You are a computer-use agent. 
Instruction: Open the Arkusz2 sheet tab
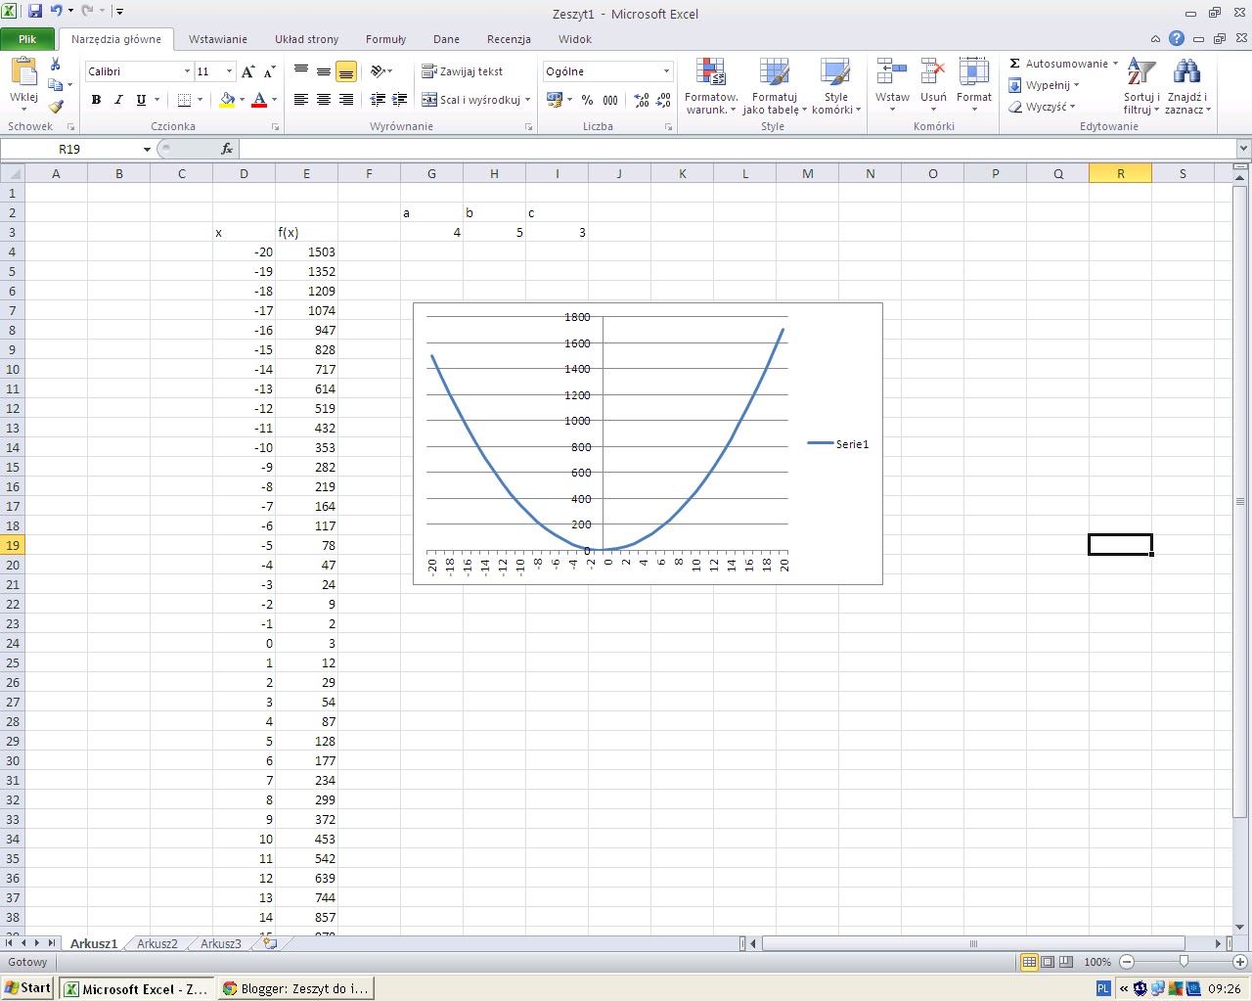[x=157, y=944]
